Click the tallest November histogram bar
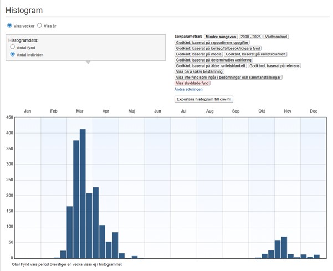Image resolution: width=333 pixels, height=271 pixels. 284,247
